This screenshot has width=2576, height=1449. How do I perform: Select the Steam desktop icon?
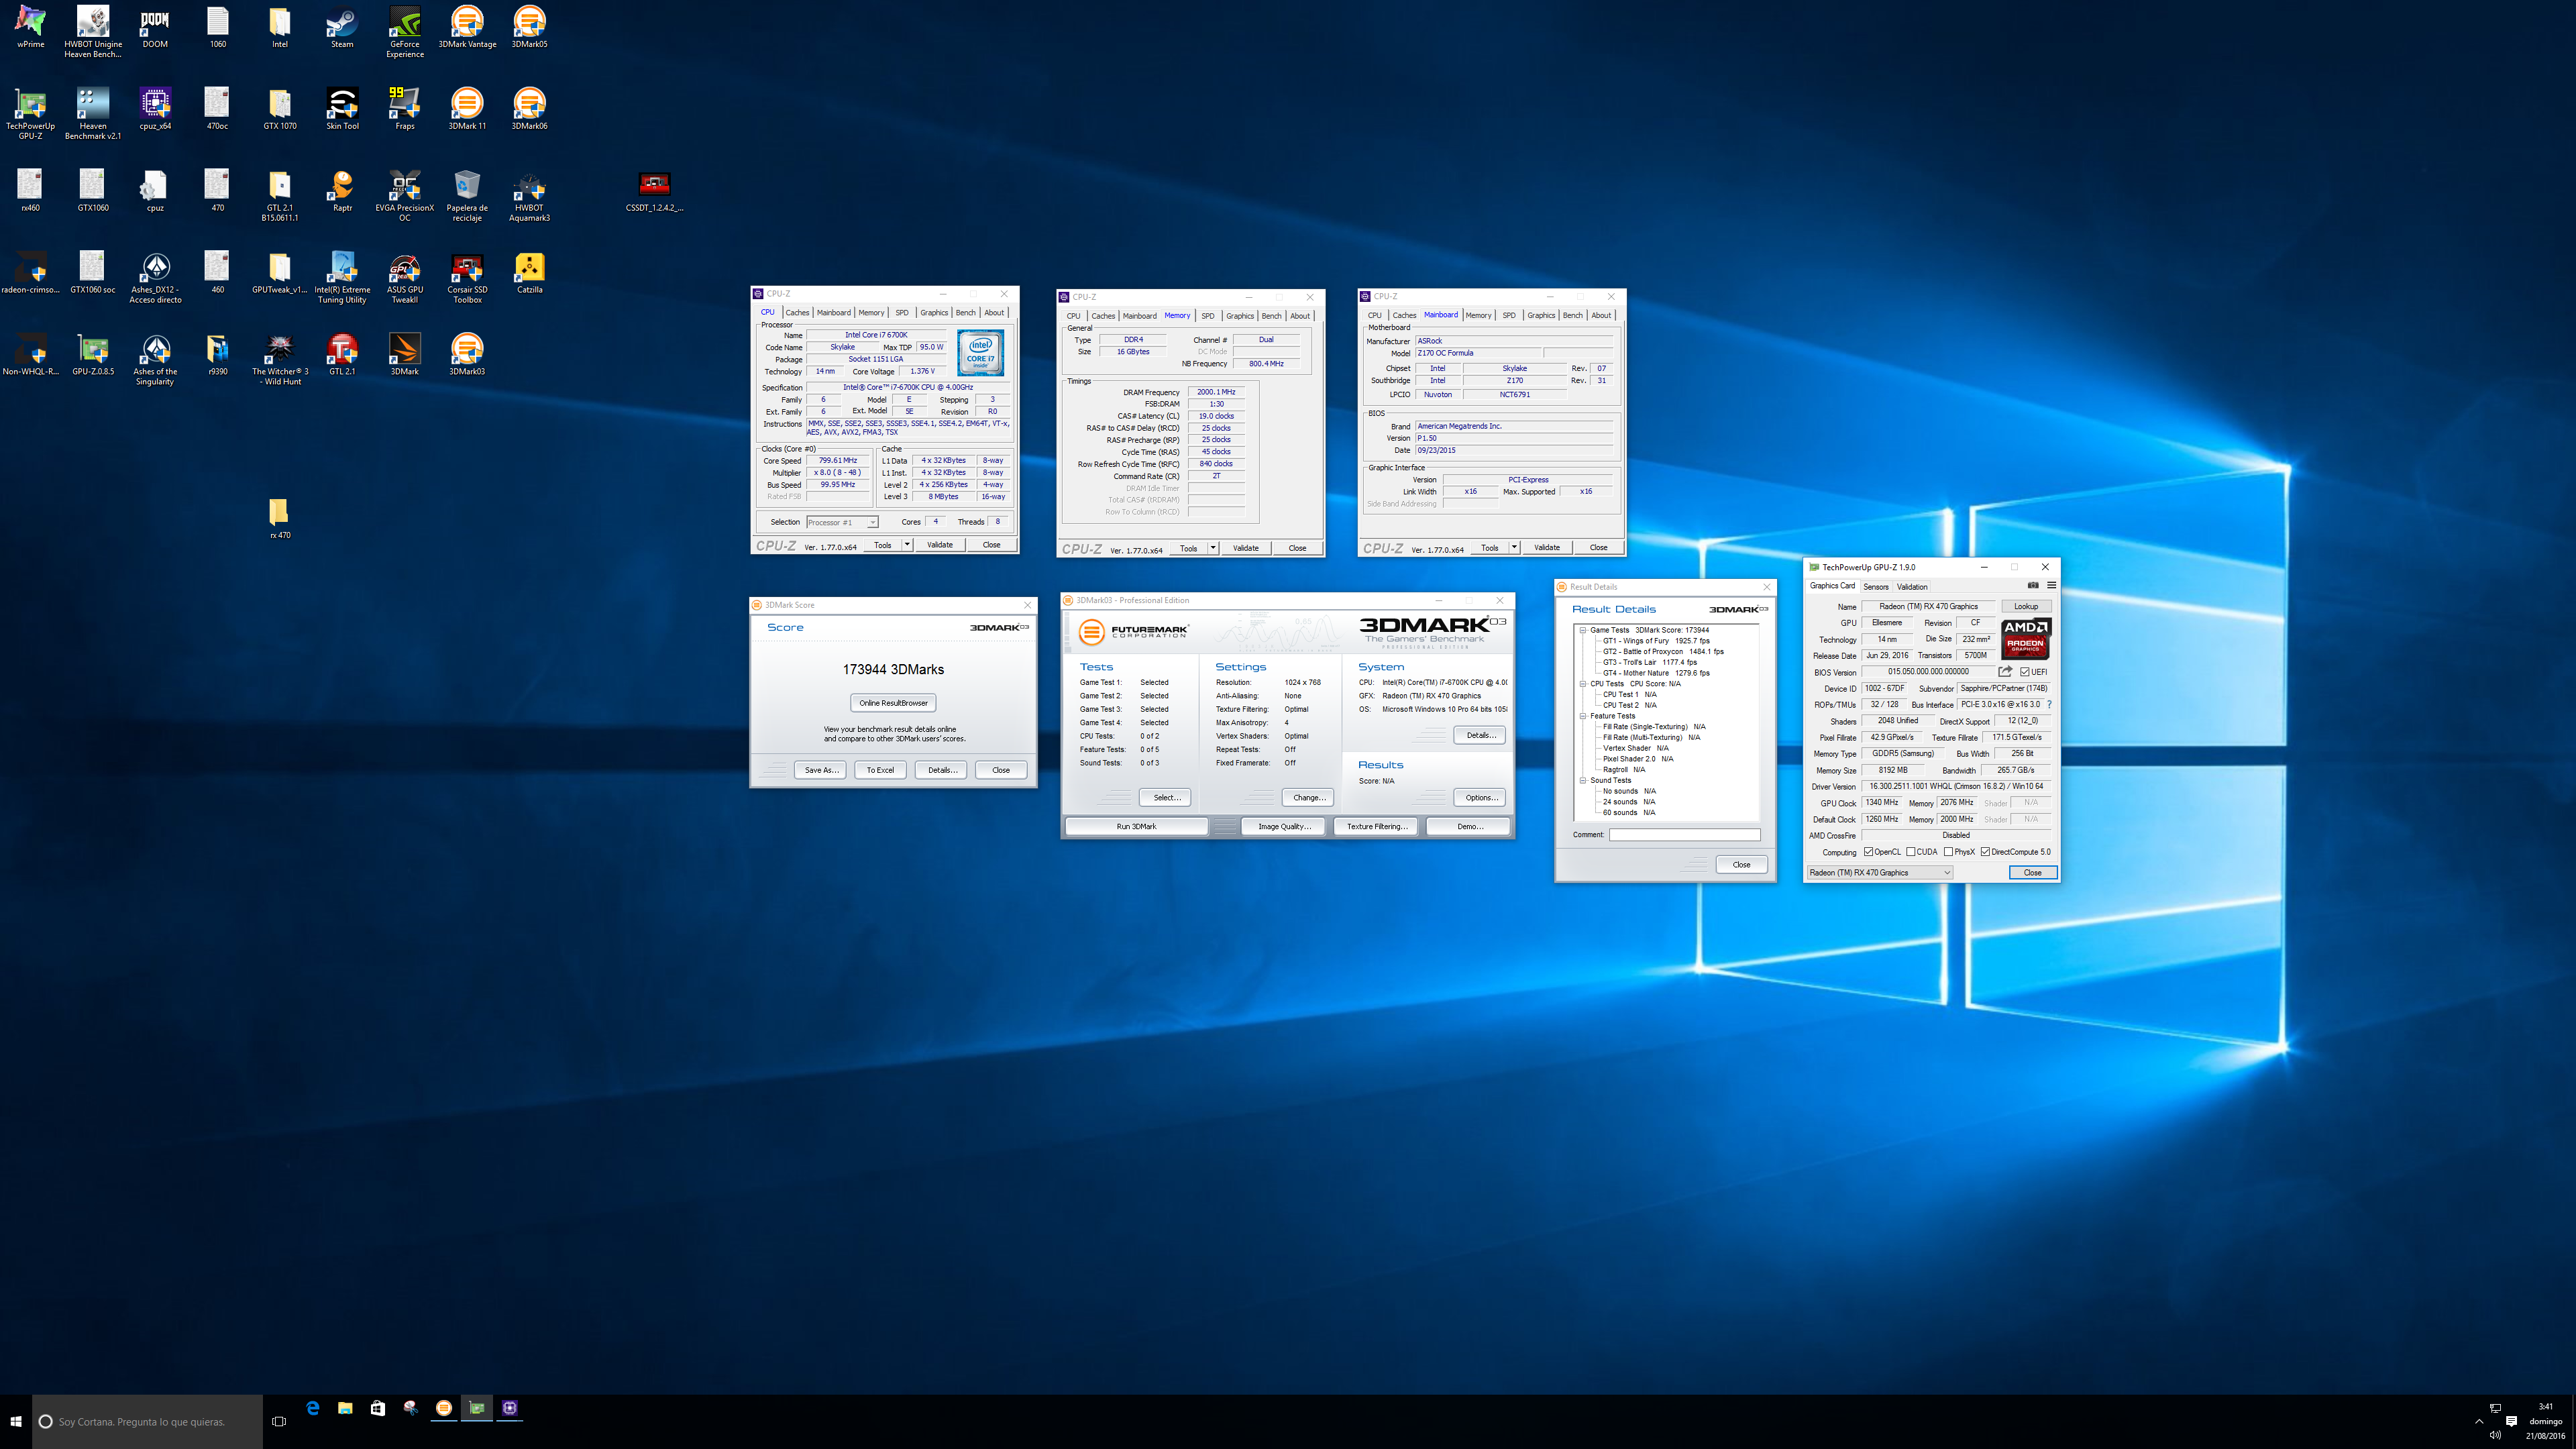[x=342, y=27]
